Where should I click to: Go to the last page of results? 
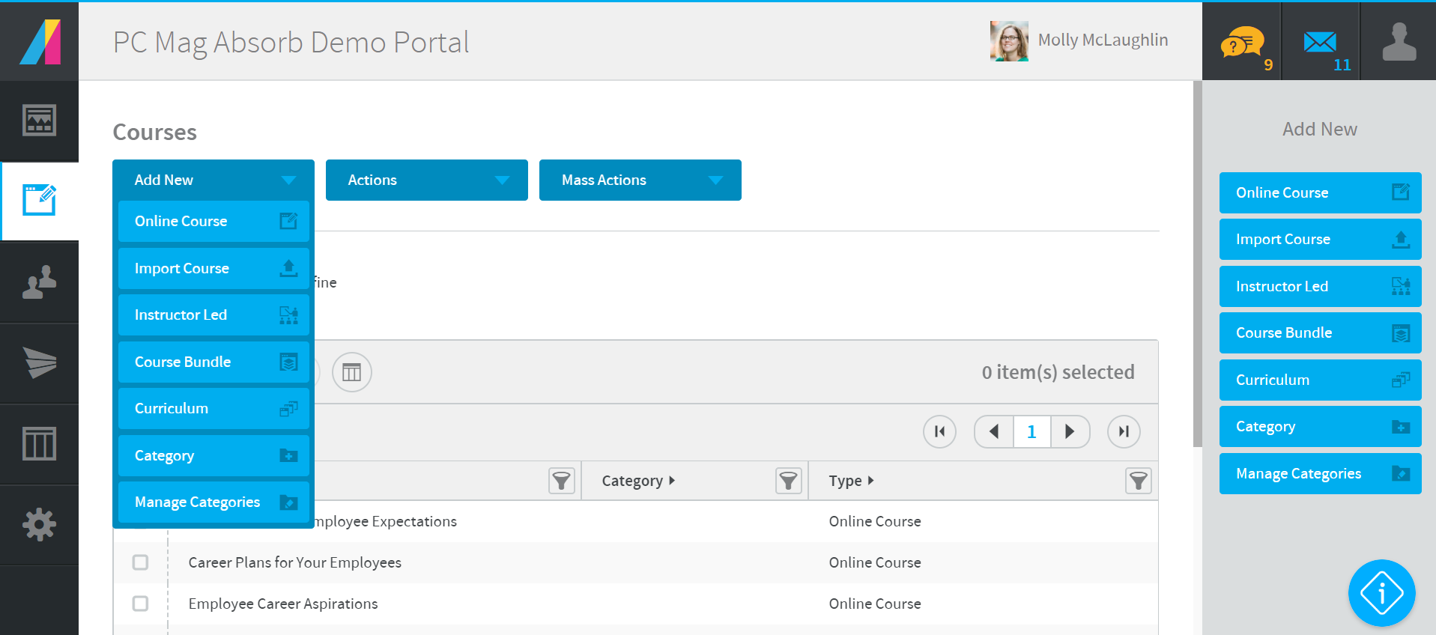[1124, 431]
